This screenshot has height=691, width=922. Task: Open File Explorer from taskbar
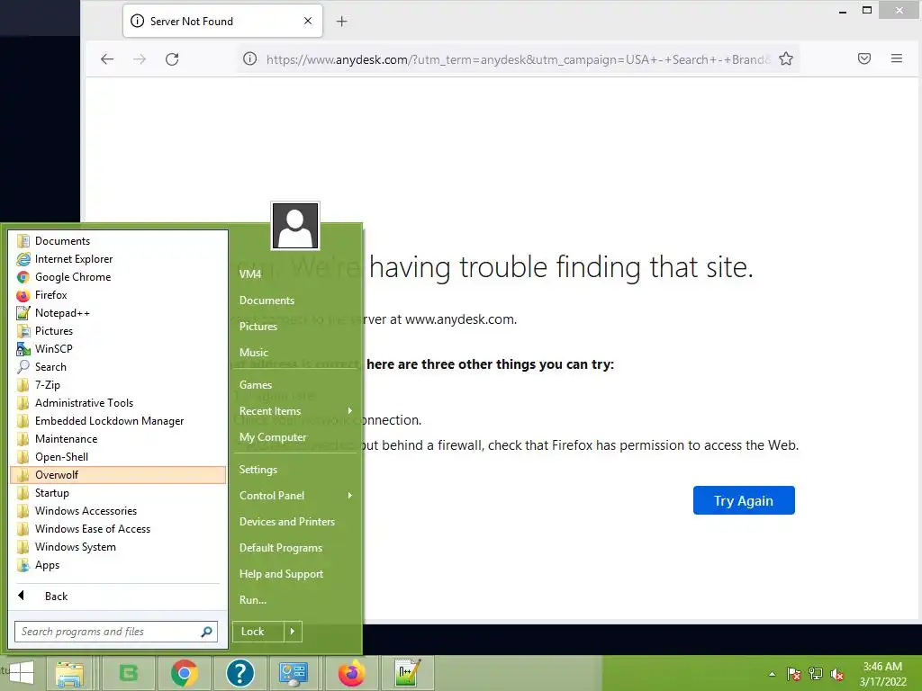(69, 673)
